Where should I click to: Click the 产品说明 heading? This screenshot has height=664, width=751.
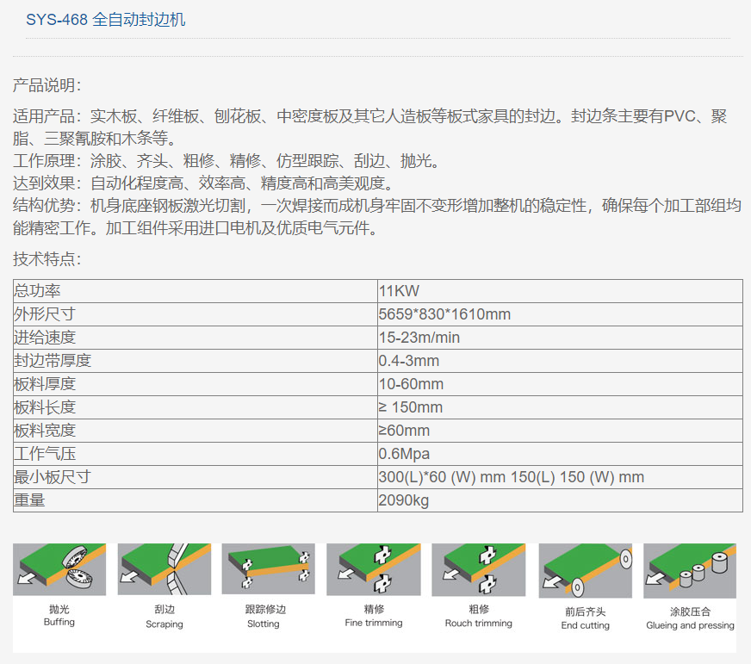click(x=47, y=85)
